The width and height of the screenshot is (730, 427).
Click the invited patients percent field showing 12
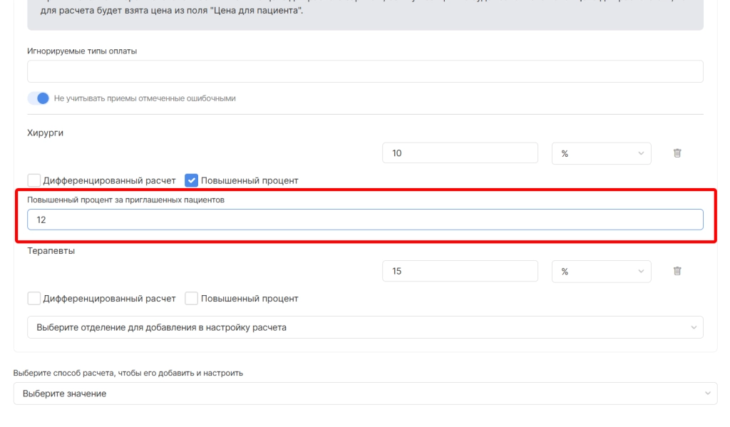(365, 220)
